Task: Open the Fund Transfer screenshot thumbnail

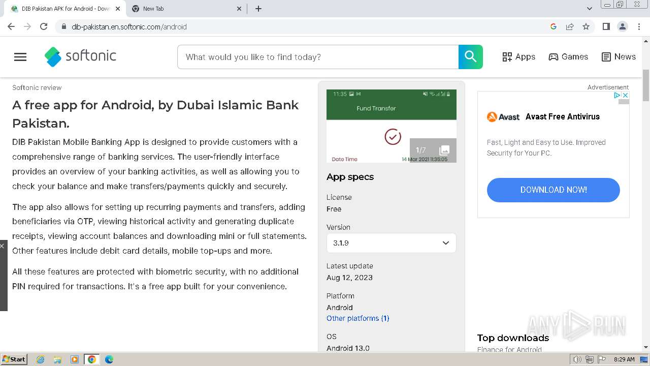Action: (391, 126)
